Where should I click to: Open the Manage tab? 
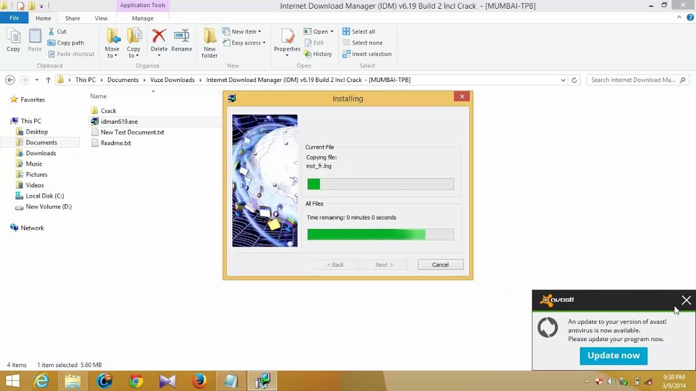pos(142,18)
